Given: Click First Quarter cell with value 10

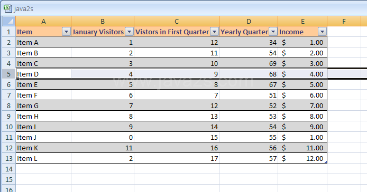Looking at the screenshot, I should (x=177, y=63).
